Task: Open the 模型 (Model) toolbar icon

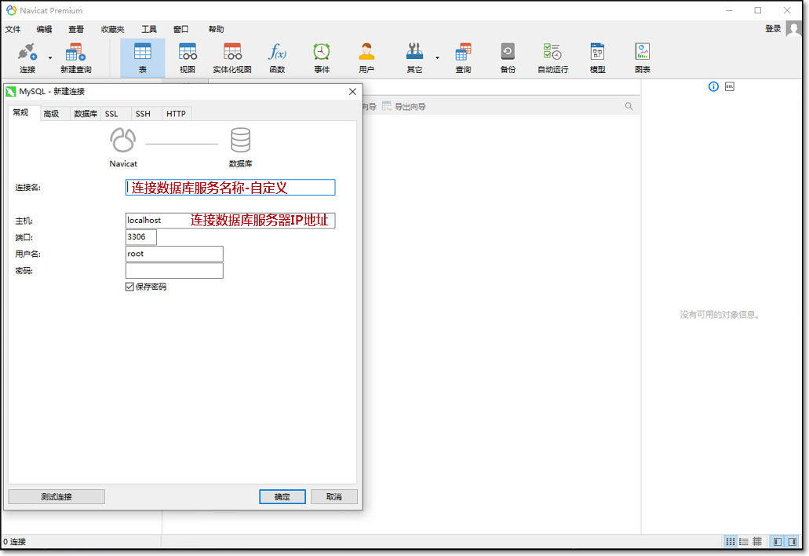Action: 597,58
